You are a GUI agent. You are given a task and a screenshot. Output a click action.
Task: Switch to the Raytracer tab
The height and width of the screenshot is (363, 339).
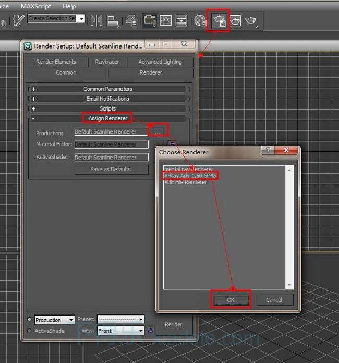pyautogui.click(x=107, y=62)
